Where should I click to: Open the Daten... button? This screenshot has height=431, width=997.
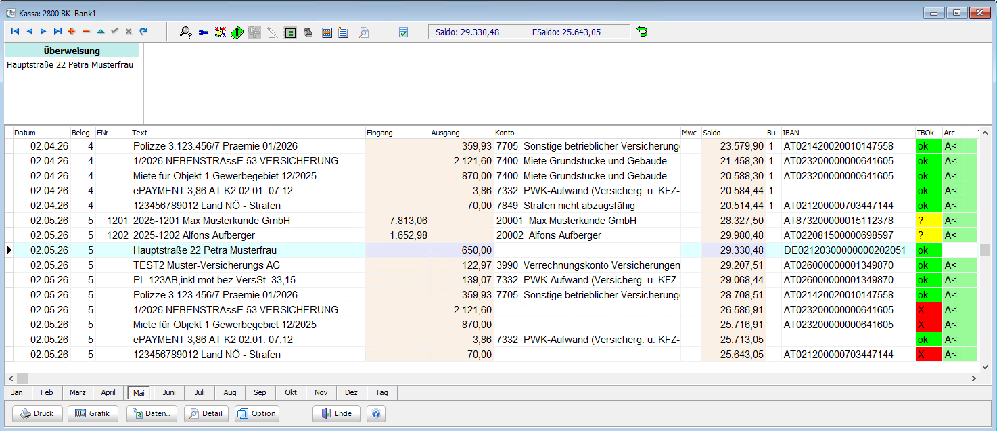pyautogui.click(x=152, y=413)
